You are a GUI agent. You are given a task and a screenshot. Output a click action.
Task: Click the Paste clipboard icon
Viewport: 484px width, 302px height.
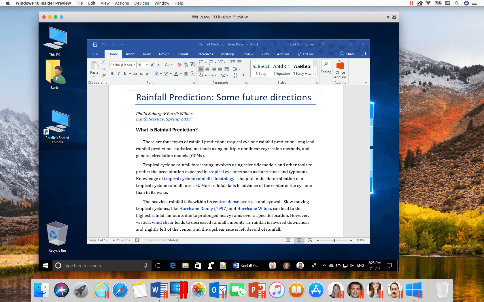coord(94,65)
